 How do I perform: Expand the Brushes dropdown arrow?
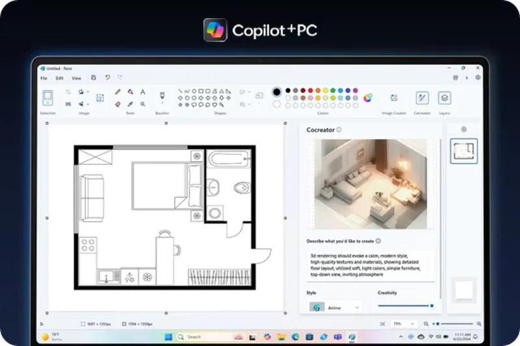[x=162, y=103]
